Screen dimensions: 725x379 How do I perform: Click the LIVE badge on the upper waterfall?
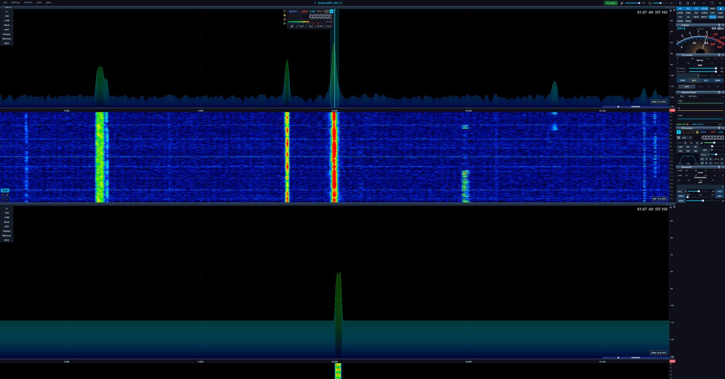(672, 110)
